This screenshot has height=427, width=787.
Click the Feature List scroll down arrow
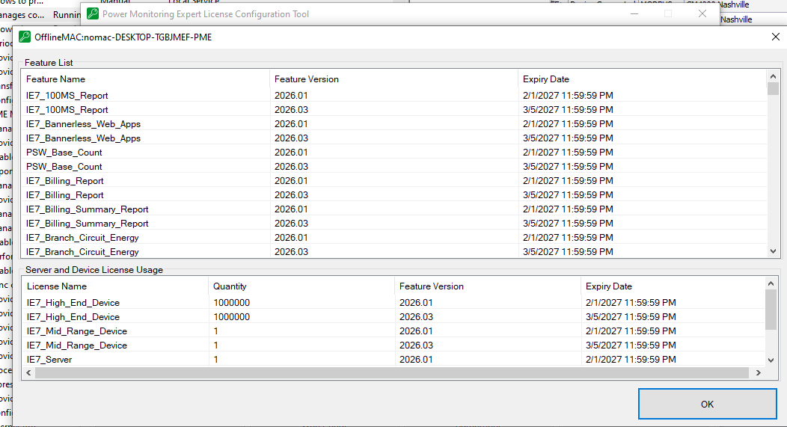(x=773, y=251)
